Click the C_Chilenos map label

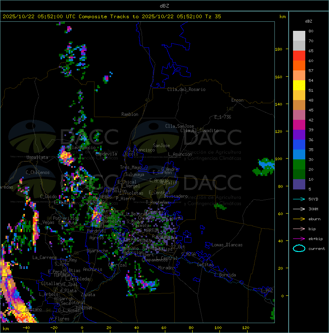(x=38, y=172)
